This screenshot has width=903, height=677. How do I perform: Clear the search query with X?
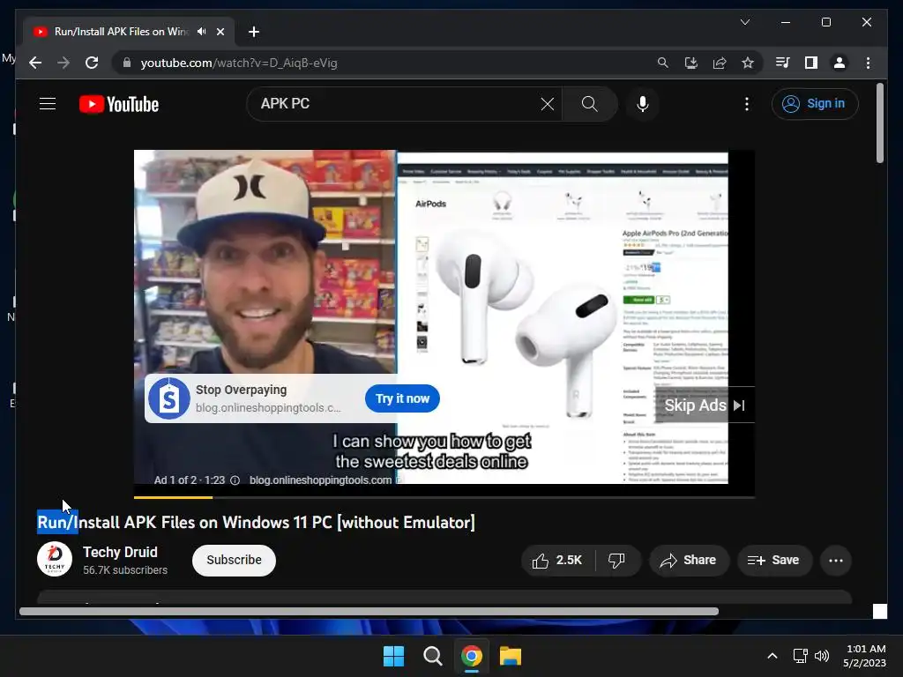(x=547, y=104)
